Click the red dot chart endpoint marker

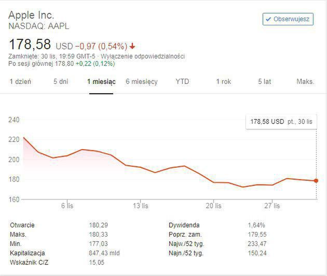click(316, 181)
